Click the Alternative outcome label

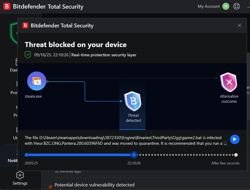click(x=229, y=99)
